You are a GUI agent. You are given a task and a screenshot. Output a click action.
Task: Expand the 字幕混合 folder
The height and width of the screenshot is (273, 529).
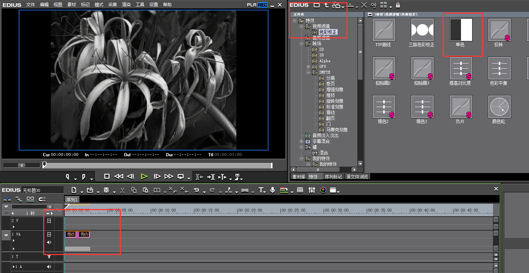302,141
